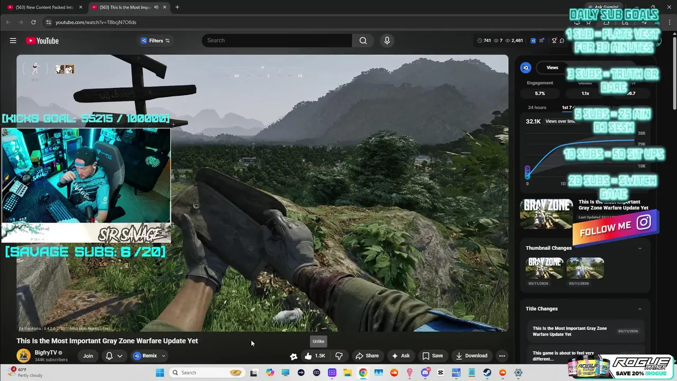The height and width of the screenshot is (381, 677).
Task: Click the 32.1K views count
Action: tap(533, 121)
